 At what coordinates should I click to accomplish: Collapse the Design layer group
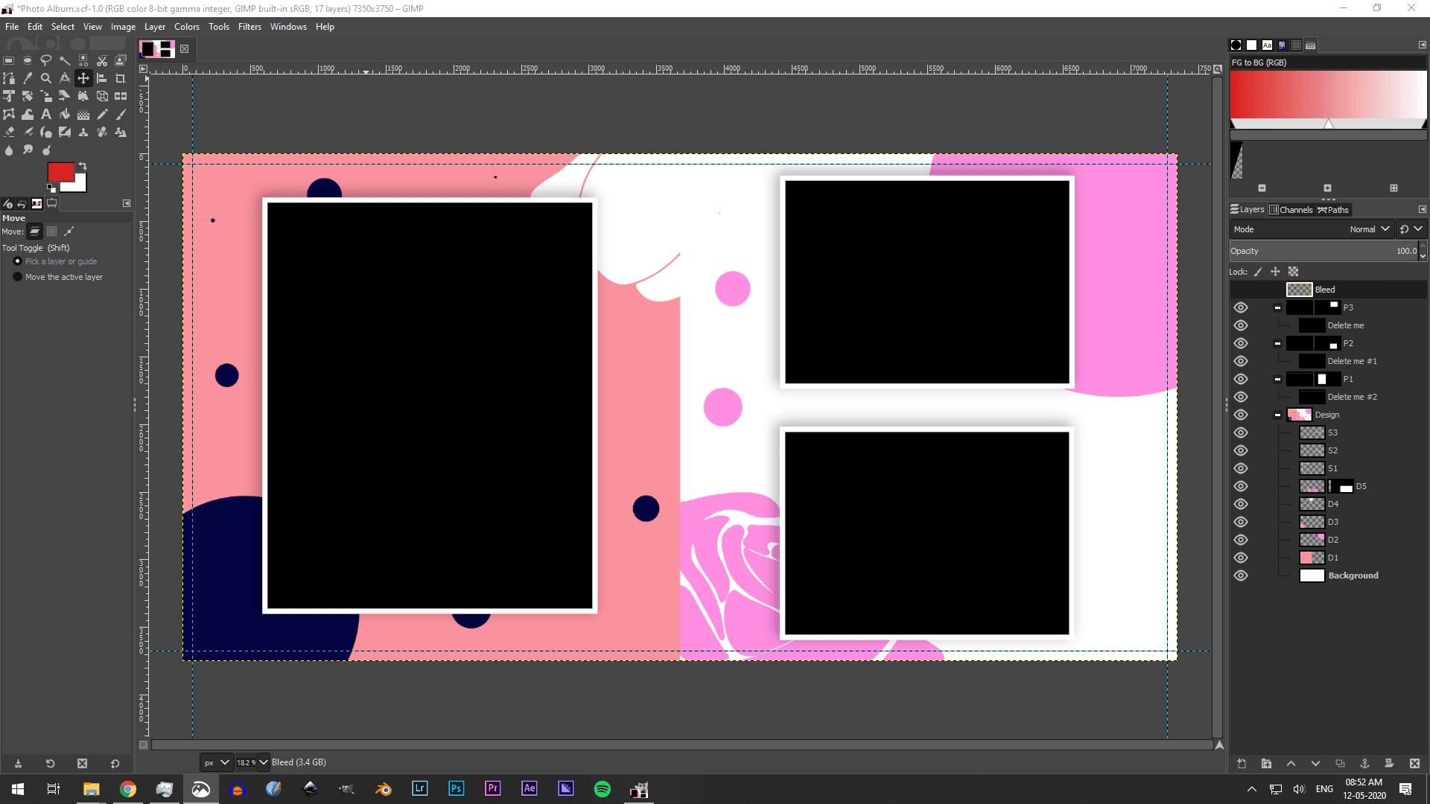pos(1277,415)
